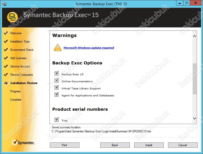Go to the Environment Check step

(x=22, y=50)
